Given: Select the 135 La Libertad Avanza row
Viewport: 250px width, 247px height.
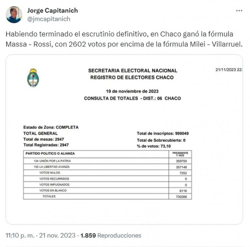Looking at the screenshot, I should click(x=107, y=167).
